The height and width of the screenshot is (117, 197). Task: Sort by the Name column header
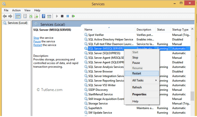109,30
